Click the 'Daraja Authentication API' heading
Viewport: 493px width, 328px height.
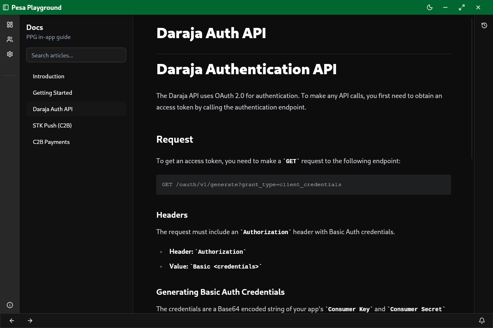[x=246, y=69]
